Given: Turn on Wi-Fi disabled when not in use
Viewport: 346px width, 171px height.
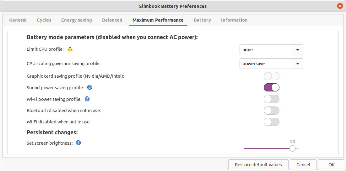Looking at the screenshot, I should click(x=271, y=122).
